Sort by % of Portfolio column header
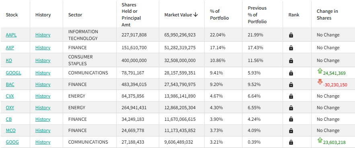Viewport: 355px width, 148px height. coord(220,15)
